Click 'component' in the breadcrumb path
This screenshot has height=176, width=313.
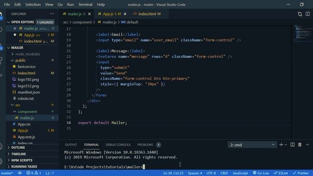pos(82,22)
